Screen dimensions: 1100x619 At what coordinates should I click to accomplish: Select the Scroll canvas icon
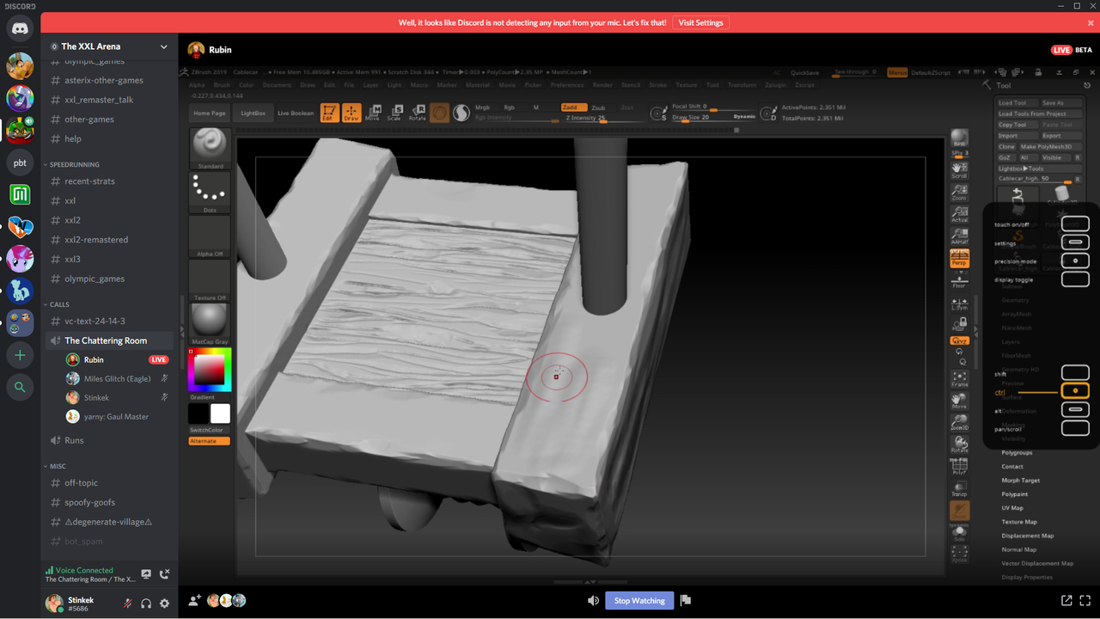(x=960, y=169)
